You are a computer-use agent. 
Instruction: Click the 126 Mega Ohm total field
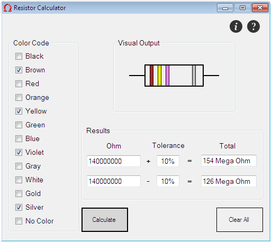229,181
